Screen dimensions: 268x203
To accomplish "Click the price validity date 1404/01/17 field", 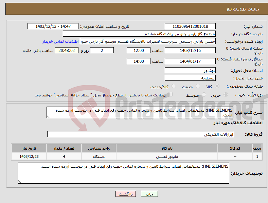I will [x=190, y=61].
